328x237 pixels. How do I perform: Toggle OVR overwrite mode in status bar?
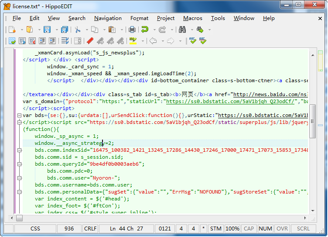click(x=282, y=228)
